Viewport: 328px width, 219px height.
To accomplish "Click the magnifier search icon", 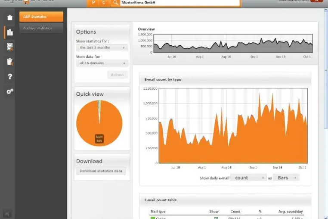I will 115,3.
